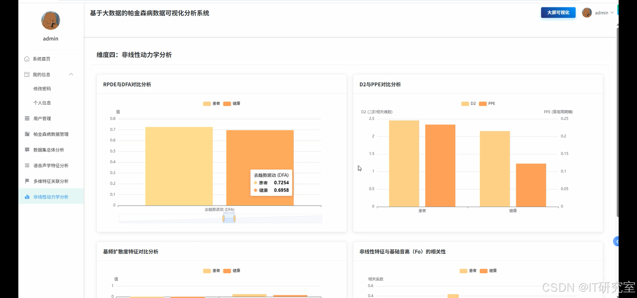Open the header admin avatar image
Image resolution: width=637 pixels, height=298 pixels.
click(x=587, y=13)
